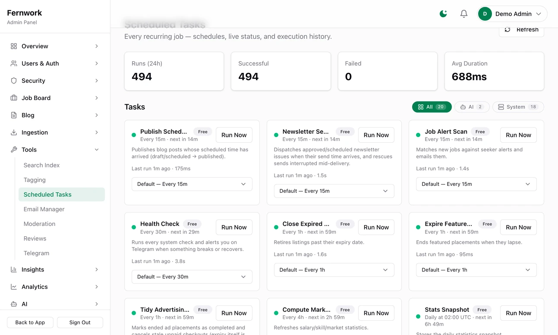Toggle dark mode moon icon
The image size is (558, 335).
pos(443,14)
